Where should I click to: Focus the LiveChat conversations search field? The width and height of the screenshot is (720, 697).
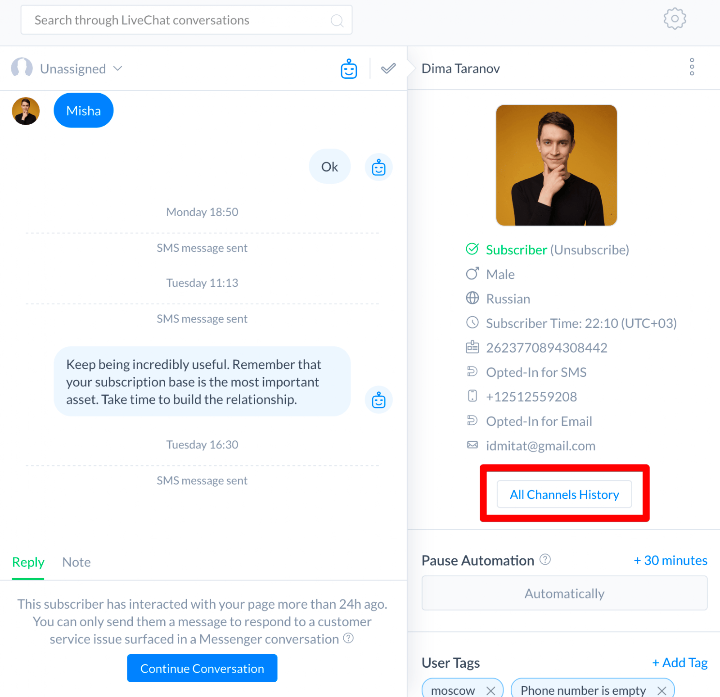click(186, 20)
